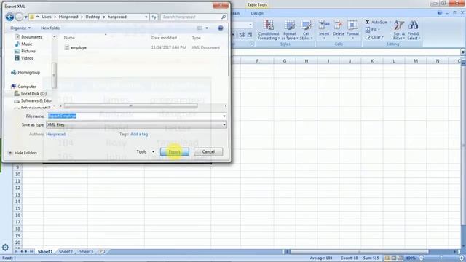Viewport: 466px width, 262px height.
Task: Sort files by Date modified column
Action: coord(164,38)
